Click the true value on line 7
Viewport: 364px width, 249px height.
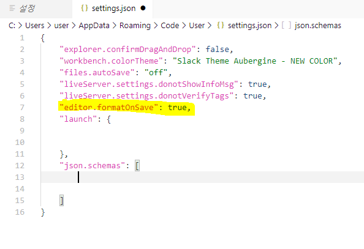coord(177,108)
